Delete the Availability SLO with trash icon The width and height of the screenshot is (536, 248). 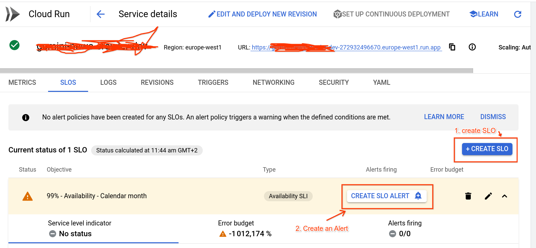pos(468,196)
